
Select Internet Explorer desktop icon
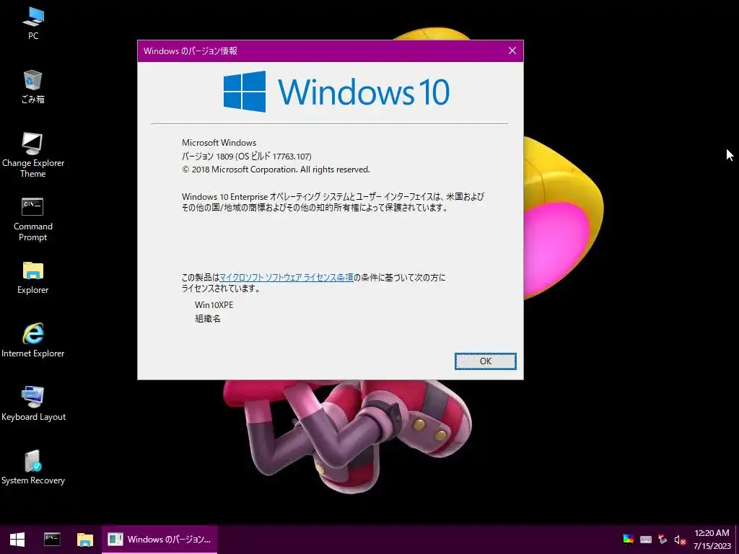33,340
